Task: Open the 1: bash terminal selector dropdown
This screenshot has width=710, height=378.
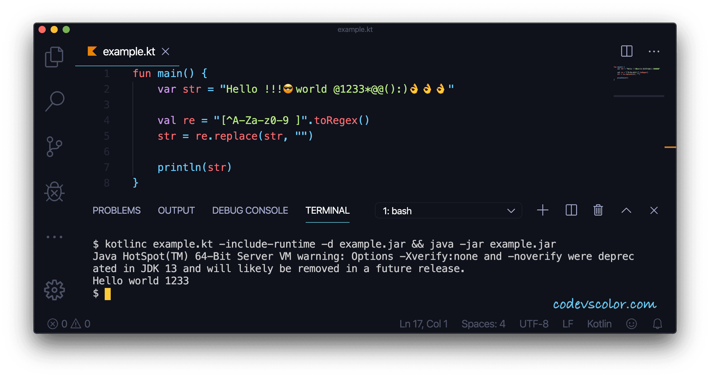Action: pos(448,211)
